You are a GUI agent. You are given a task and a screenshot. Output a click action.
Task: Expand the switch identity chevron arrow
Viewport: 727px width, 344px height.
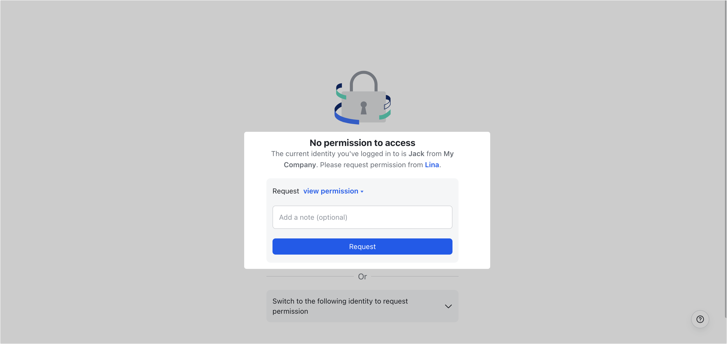[448, 306]
